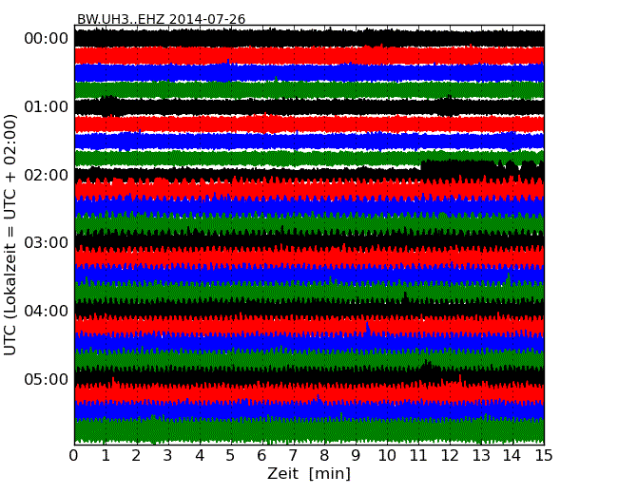This screenshot has height=494, width=618.
Task: Click x-axis tick label 8
Action: click(324, 456)
